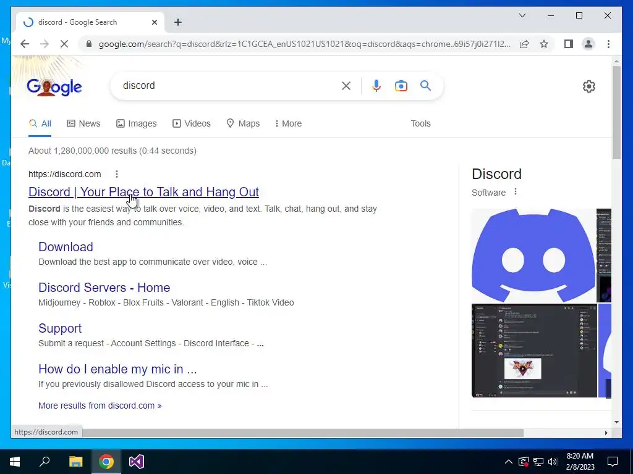This screenshot has width=633, height=474.
Task: Click More results from discord.com
Action: pos(100,405)
